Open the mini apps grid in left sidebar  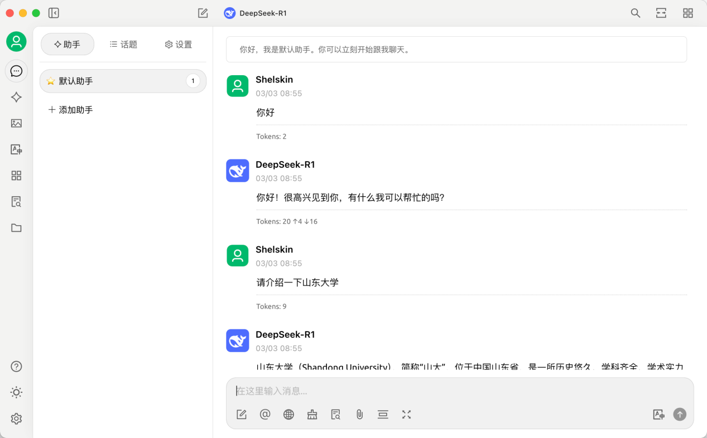coord(16,176)
